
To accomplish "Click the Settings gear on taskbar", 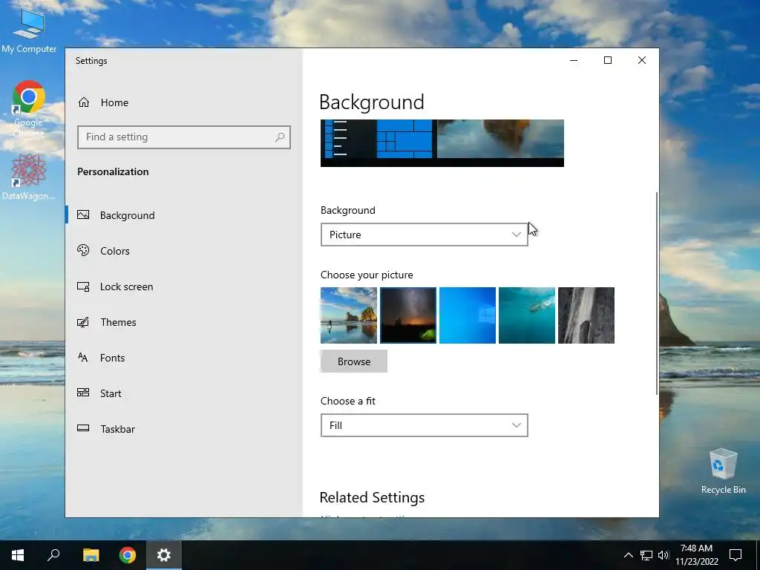I will click(164, 555).
